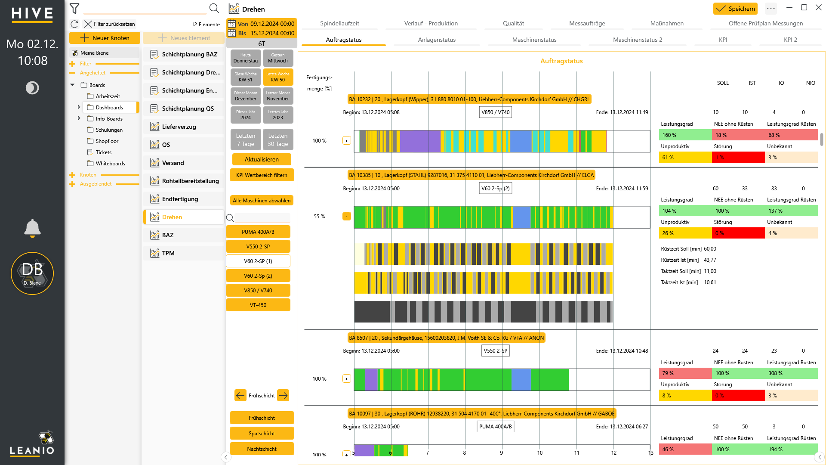
Task: Click the search magnifier icon
Action: (x=214, y=8)
